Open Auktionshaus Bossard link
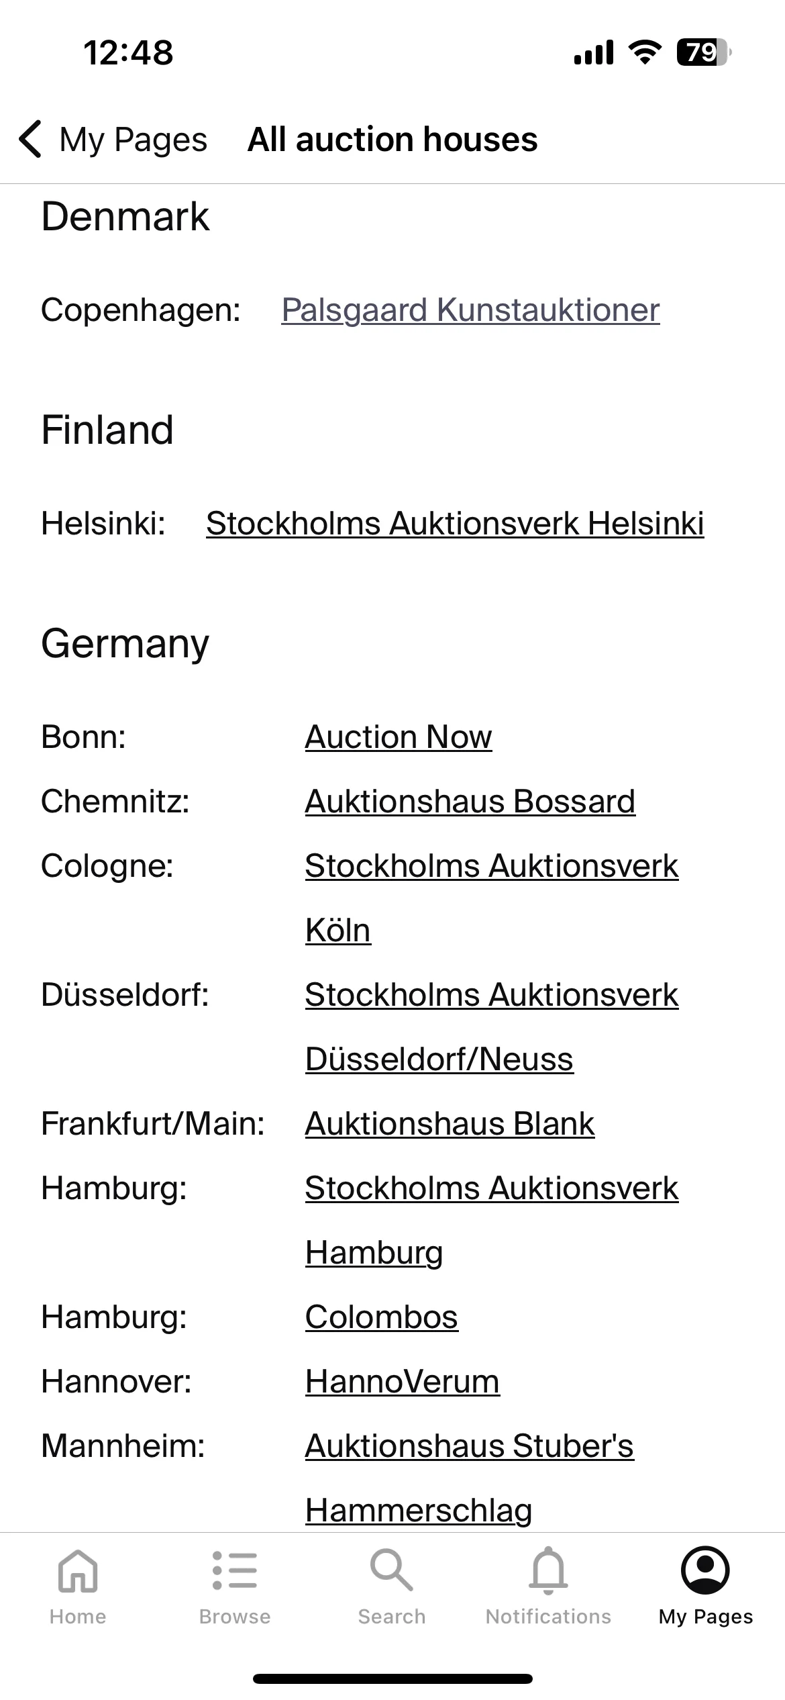Image resolution: width=785 pixels, height=1700 pixels. (x=470, y=802)
